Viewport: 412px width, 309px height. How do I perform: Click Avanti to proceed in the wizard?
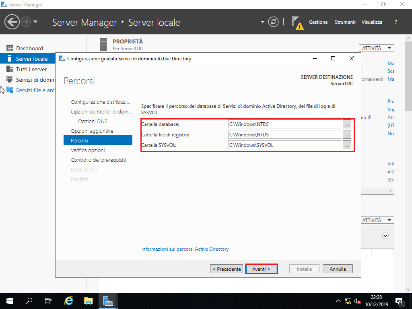(261, 268)
